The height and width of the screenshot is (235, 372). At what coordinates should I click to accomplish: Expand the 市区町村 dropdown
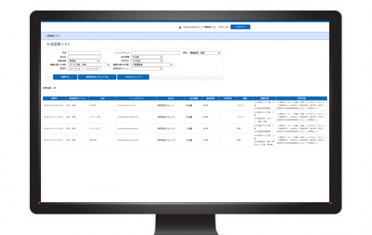pos(147,61)
